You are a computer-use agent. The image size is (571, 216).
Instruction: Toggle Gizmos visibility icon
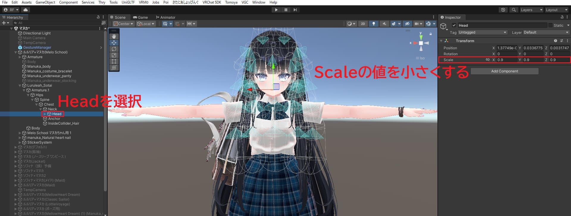tap(428, 24)
